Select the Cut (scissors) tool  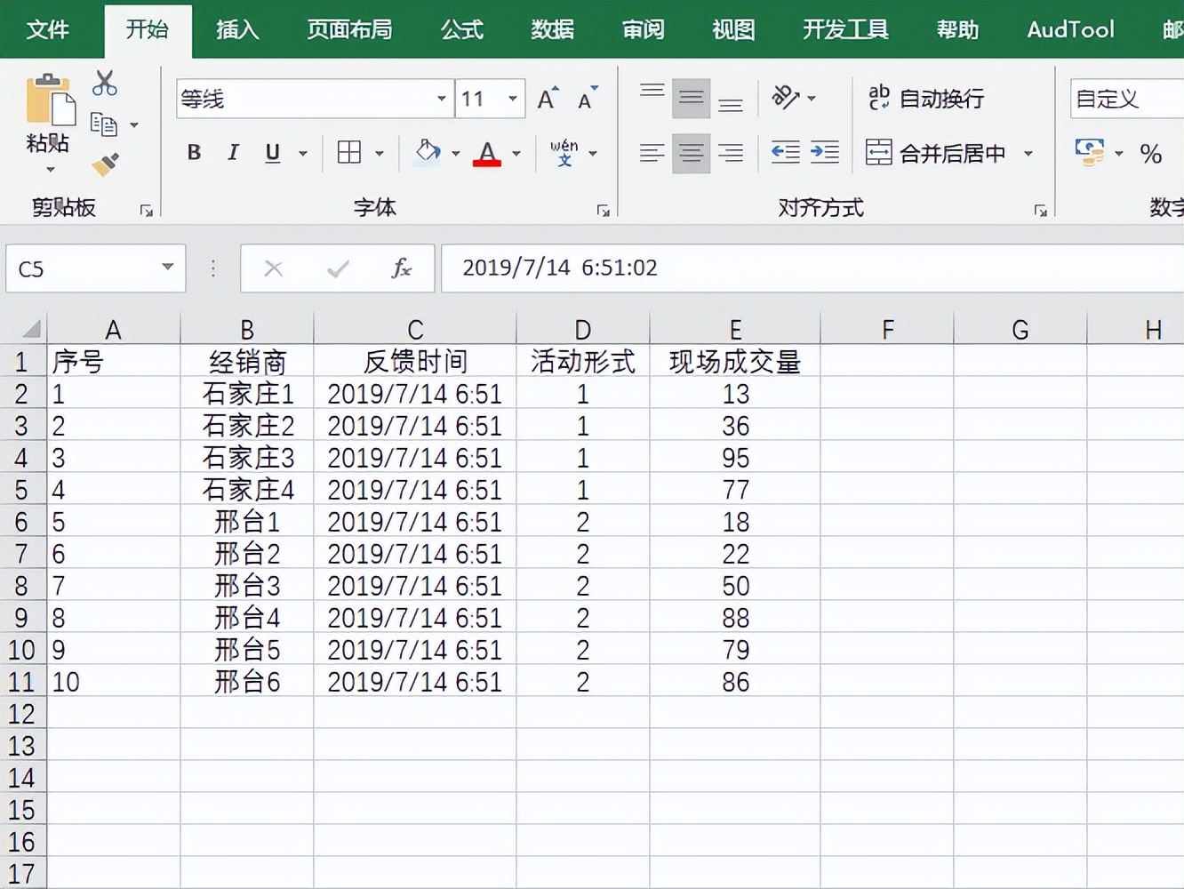point(104,82)
